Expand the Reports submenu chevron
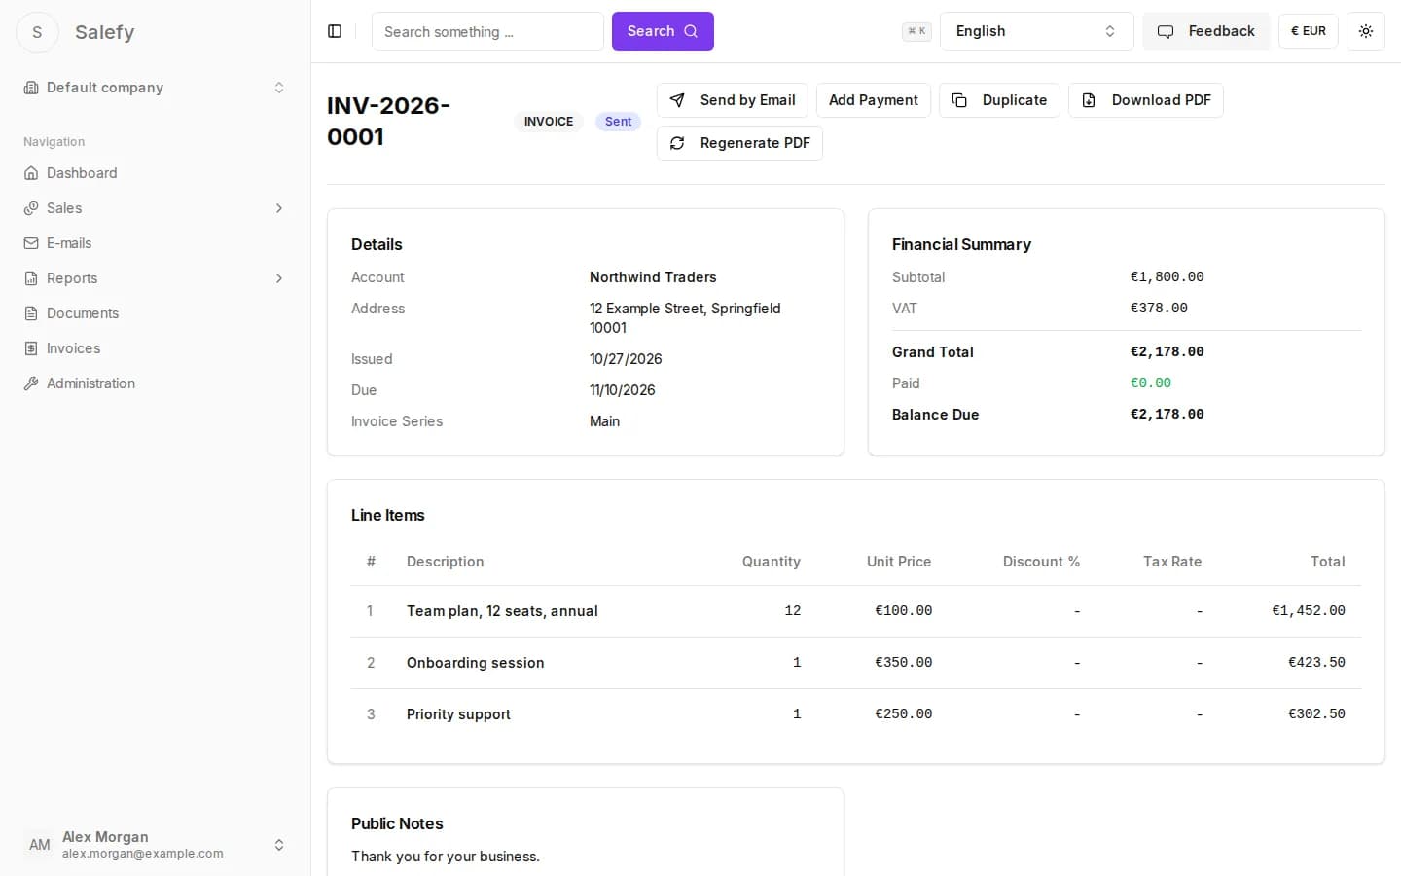The width and height of the screenshot is (1401, 876). click(x=279, y=278)
